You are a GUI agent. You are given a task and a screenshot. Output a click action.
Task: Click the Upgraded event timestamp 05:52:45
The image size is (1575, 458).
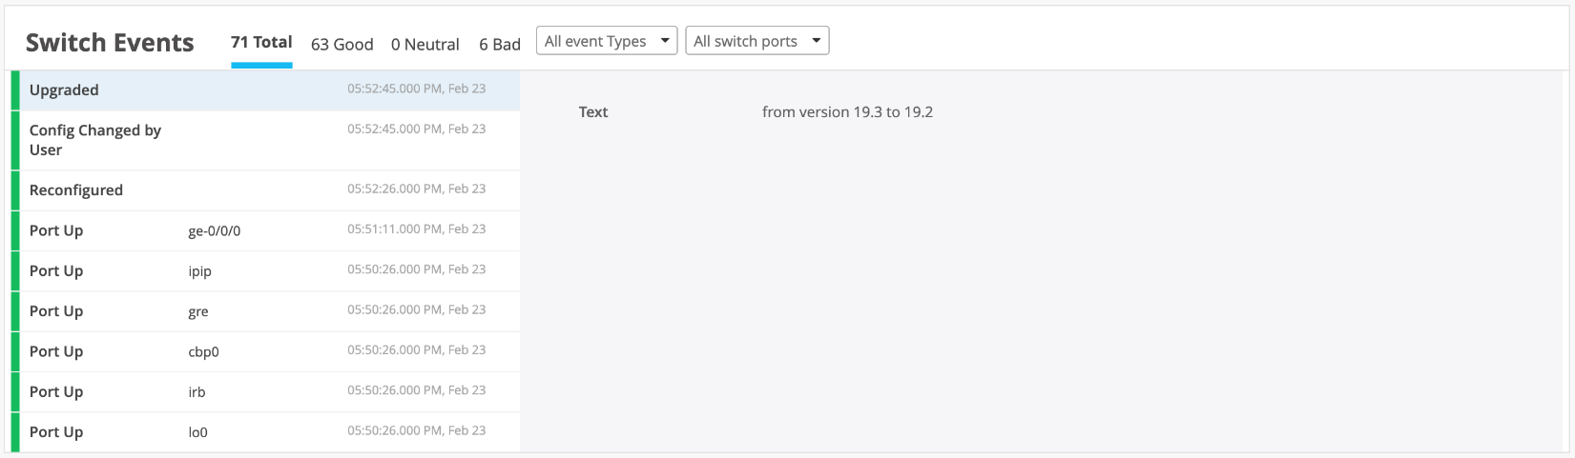pyautogui.click(x=416, y=89)
